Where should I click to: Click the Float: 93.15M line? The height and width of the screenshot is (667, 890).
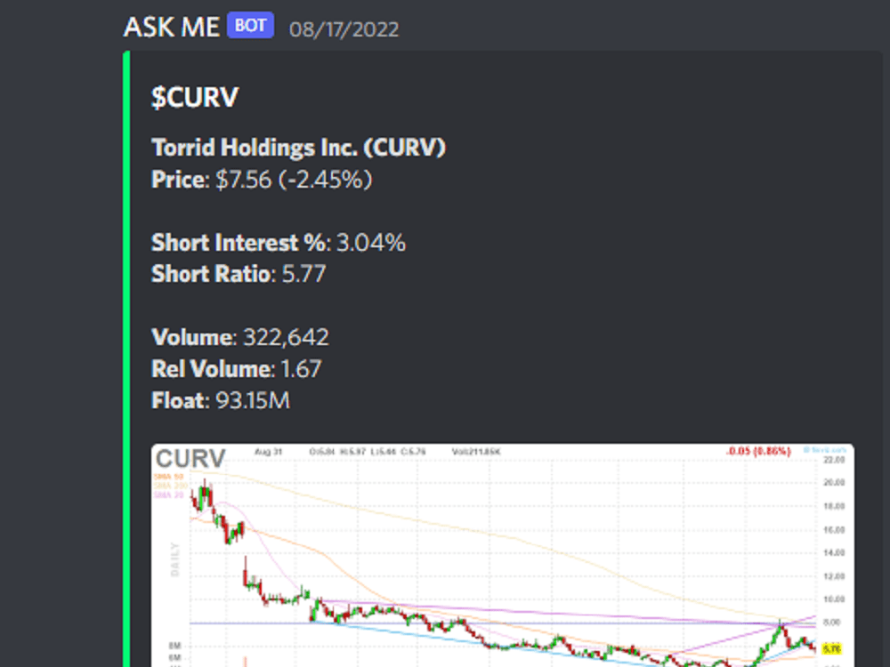[220, 400]
